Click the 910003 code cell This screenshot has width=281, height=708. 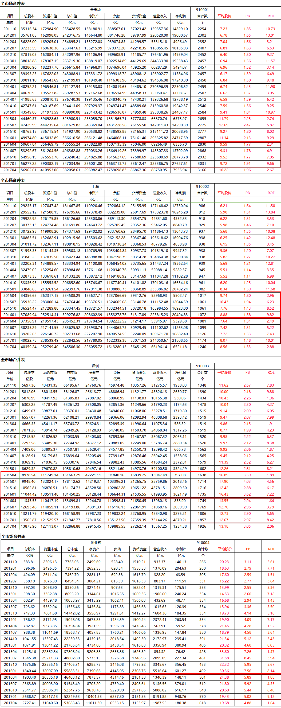(x=202, y=366)
